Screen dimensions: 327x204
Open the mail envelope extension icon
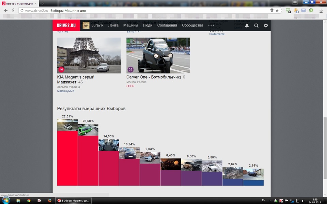click(303, 10)
